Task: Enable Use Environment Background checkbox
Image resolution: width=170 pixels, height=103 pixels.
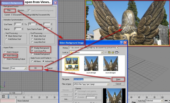Action: [x=29, y=10]
